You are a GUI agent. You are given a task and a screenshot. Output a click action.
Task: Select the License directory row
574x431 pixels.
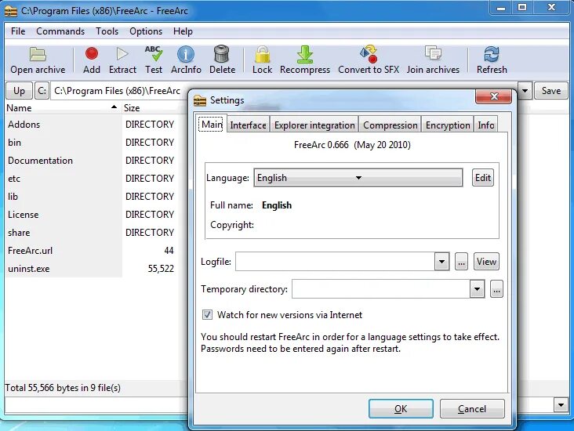click(91, 215)
